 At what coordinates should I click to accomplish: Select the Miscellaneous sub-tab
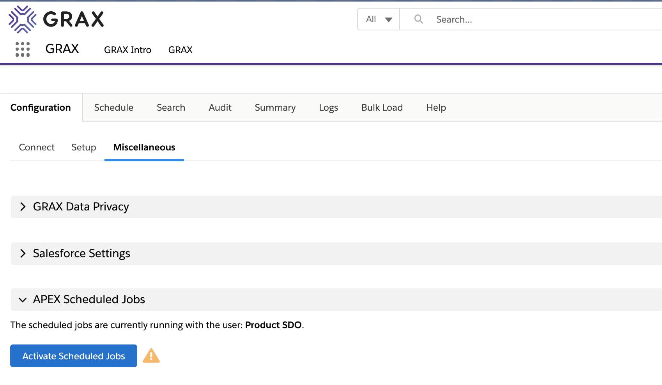click(x=144, y=147)
